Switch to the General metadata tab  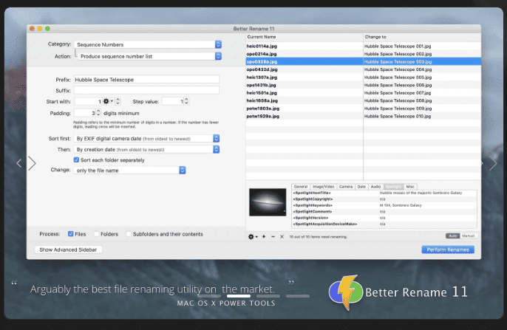[301, 187]
